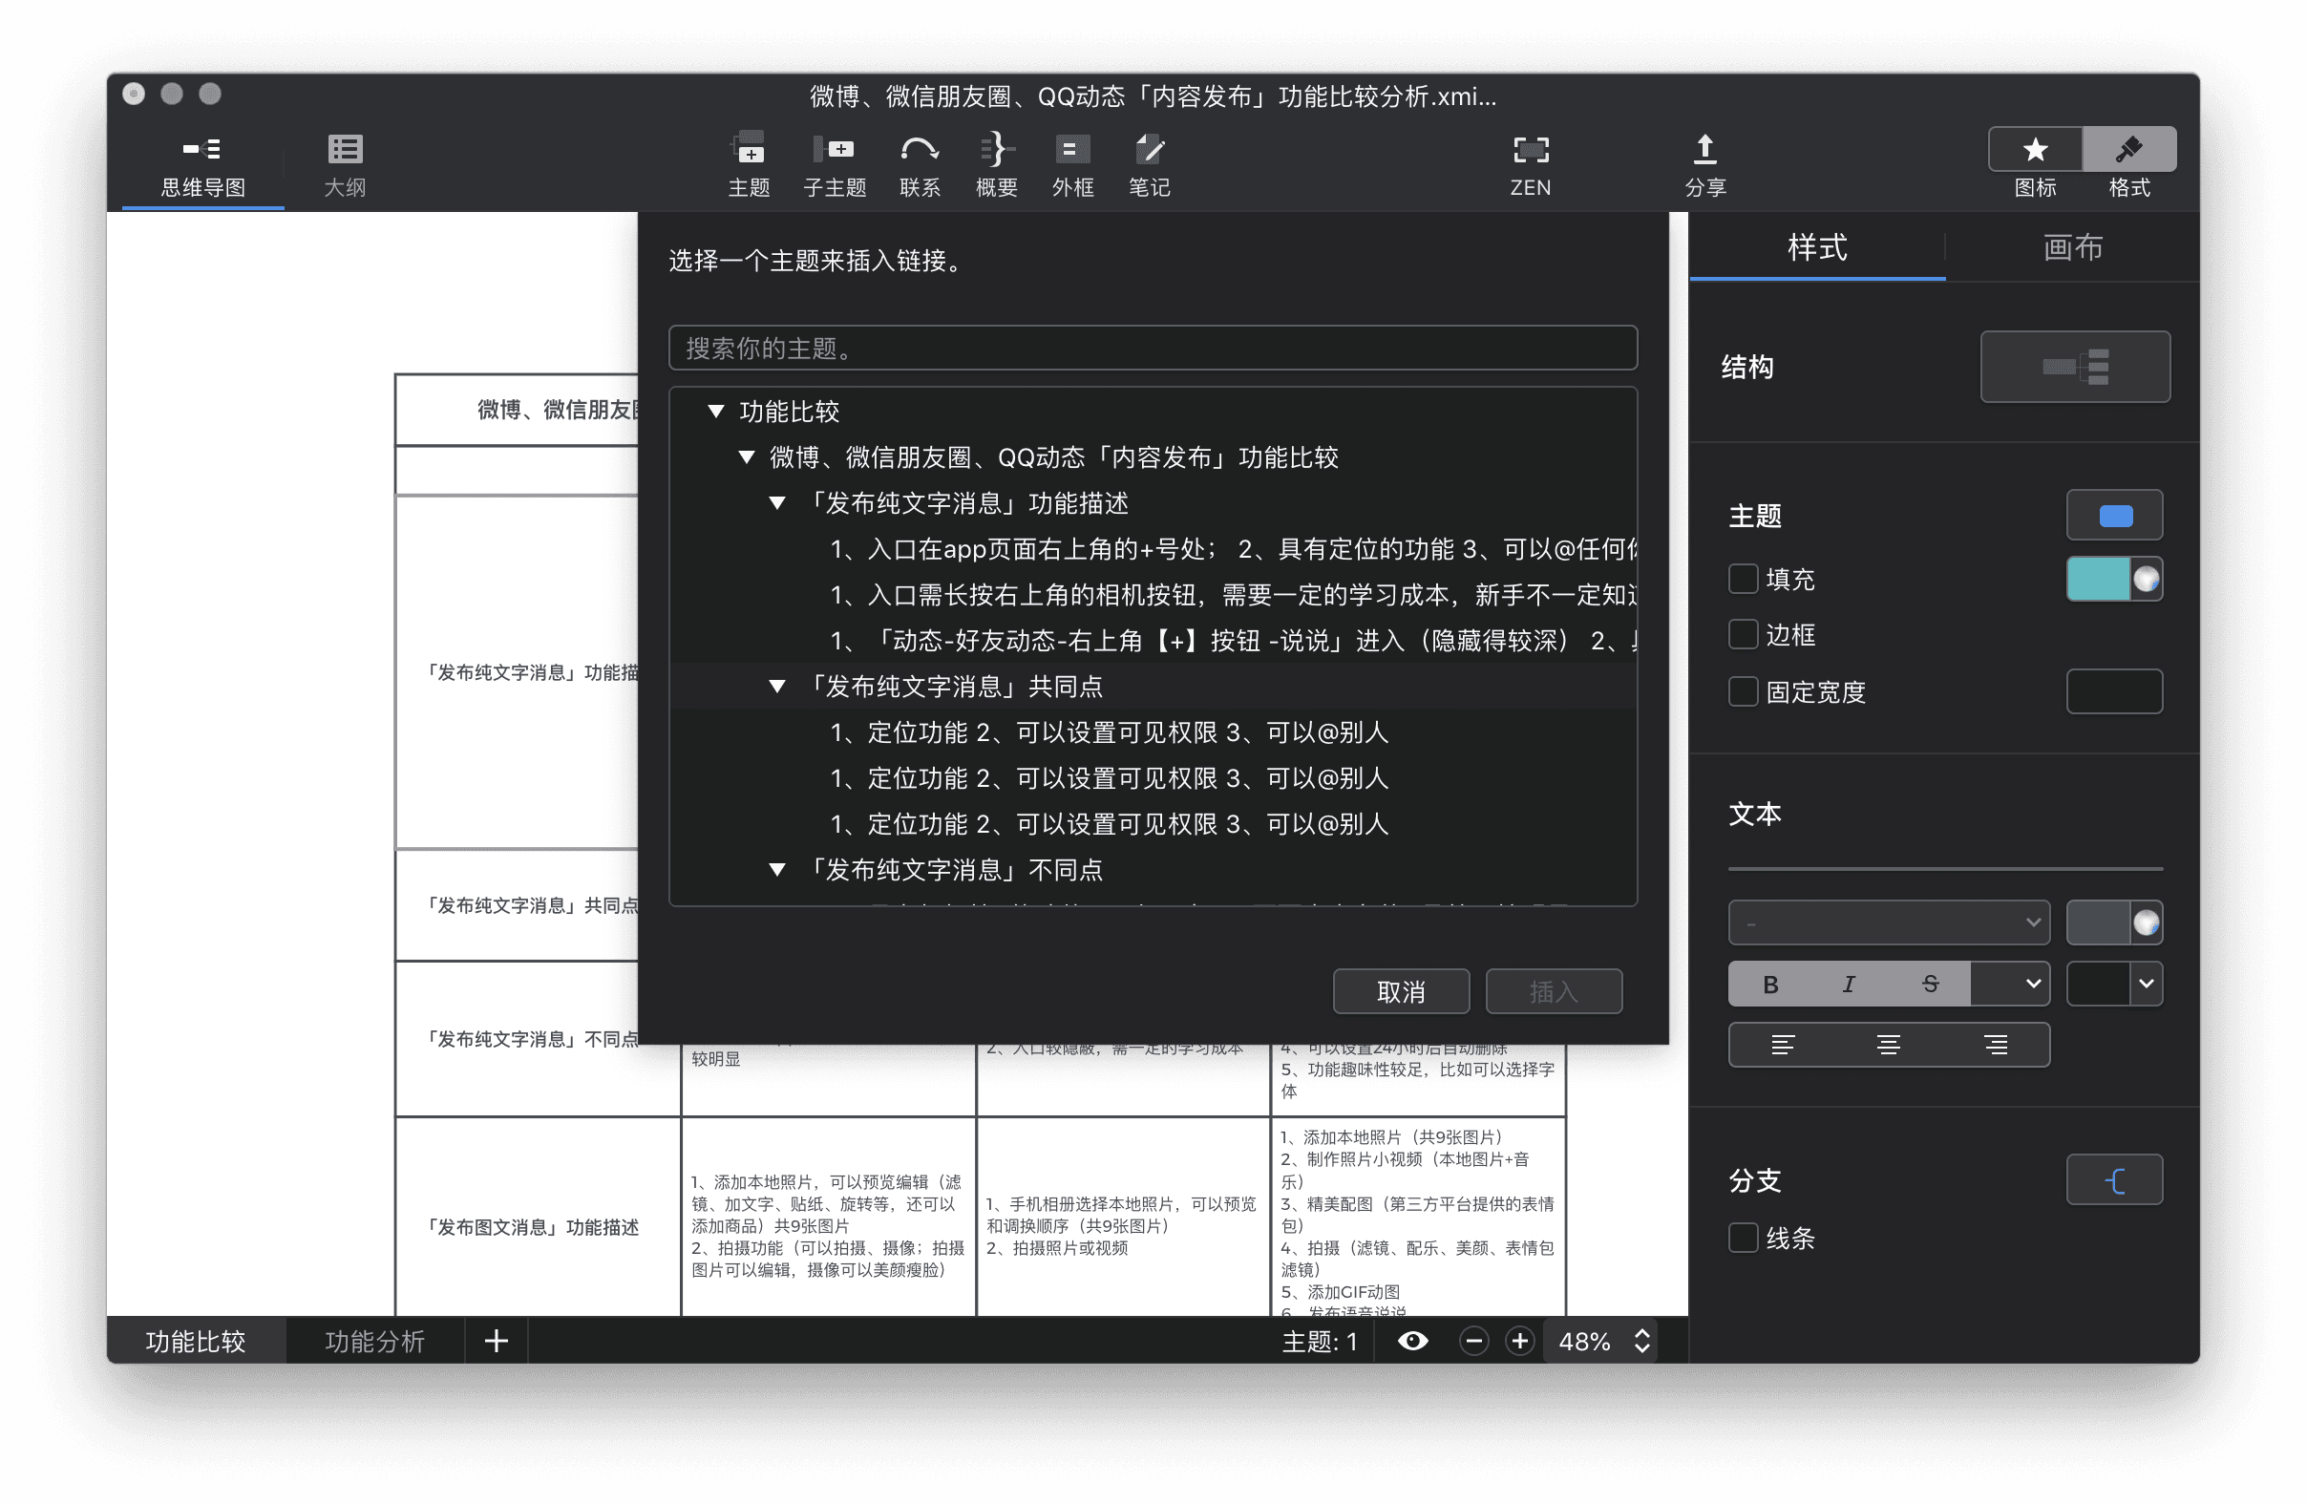Click the 插入 insert button
The width and height of the screenshot is (2307, 1505).
coord(1553,990)
